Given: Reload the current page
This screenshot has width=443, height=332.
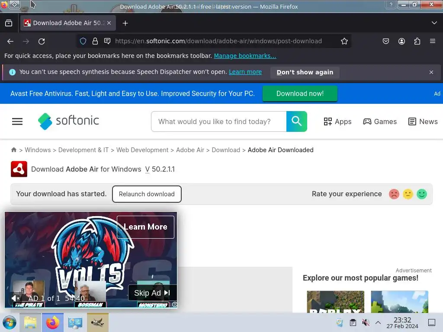Looking at the screenshot, I should pyautogui.click(x=42, y=41).
